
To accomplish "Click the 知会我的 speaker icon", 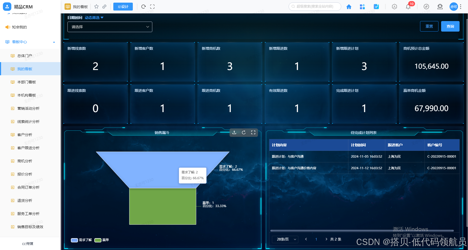I will 8,27.
